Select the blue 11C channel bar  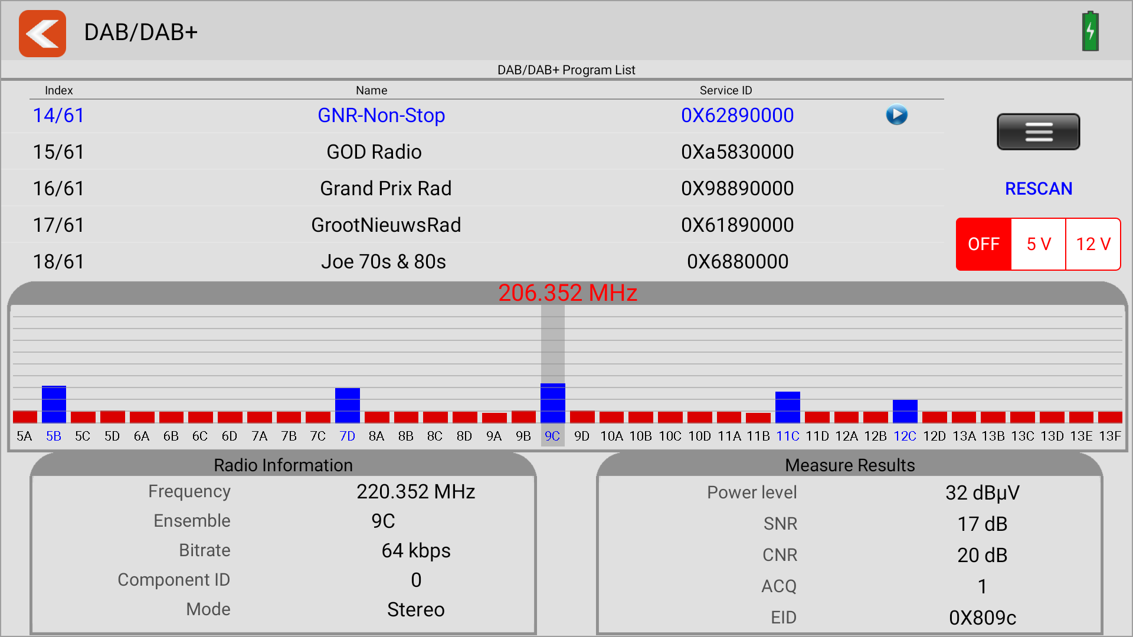(788, 407)
